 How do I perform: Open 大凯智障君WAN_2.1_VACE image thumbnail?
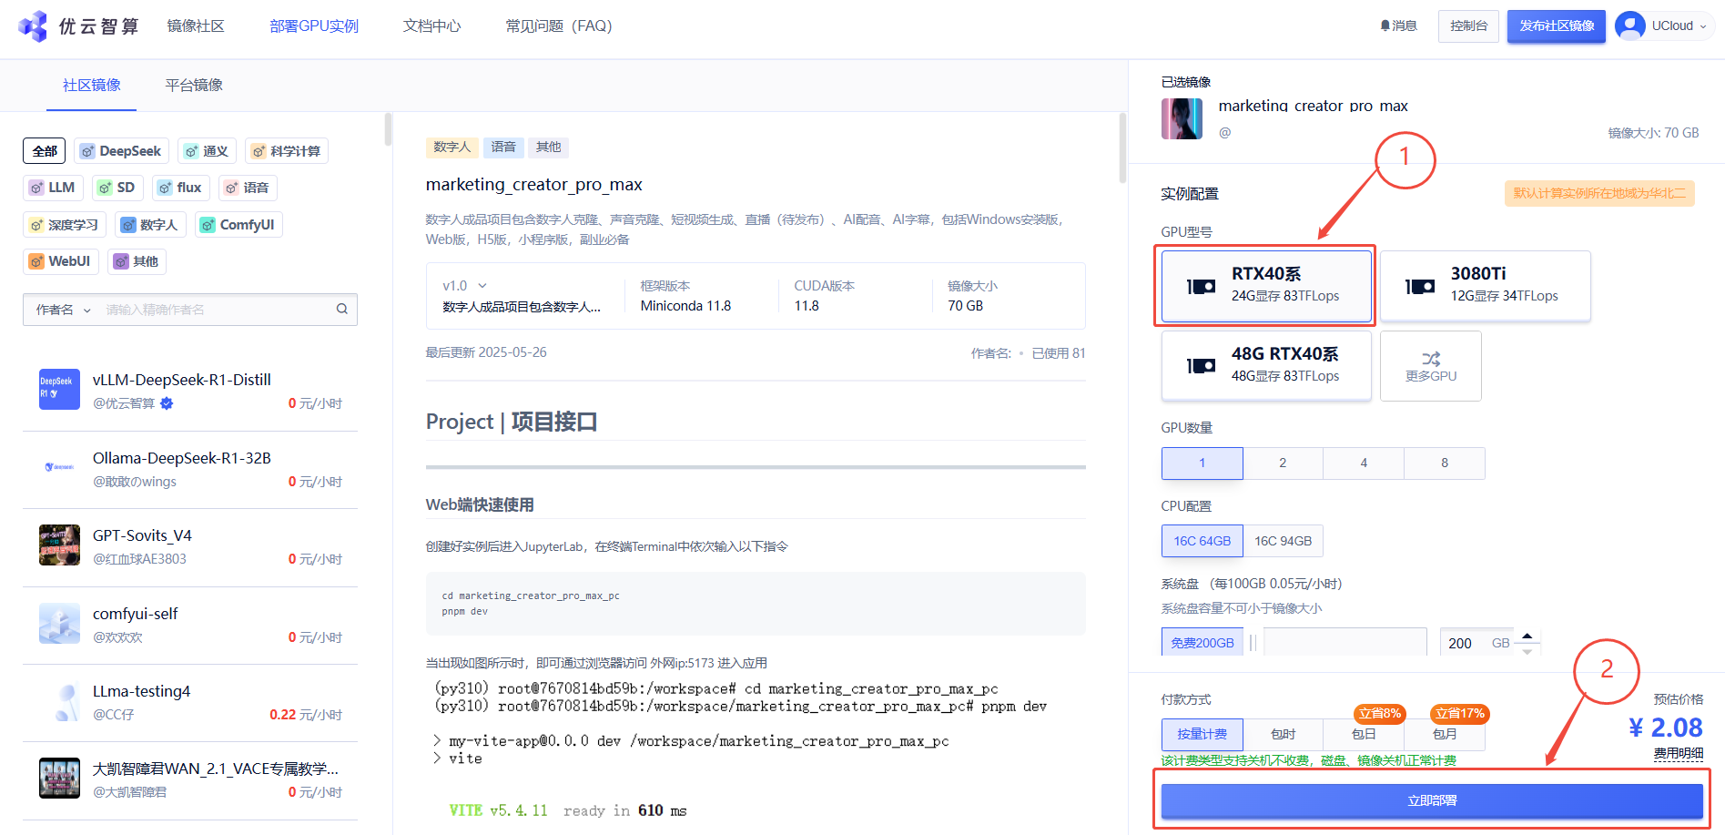(x=59, y=779)
